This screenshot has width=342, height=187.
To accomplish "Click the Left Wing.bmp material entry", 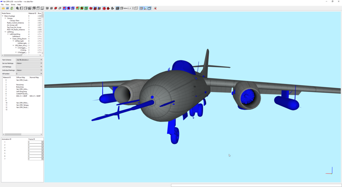I will (21, 91).
